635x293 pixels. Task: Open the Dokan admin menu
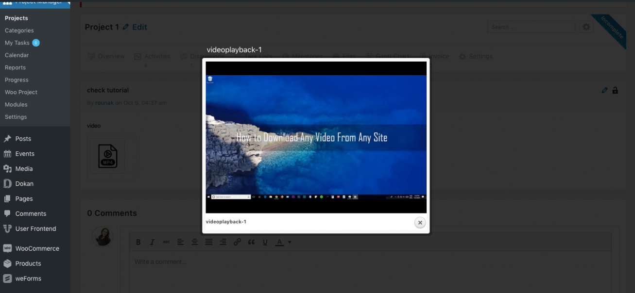(24, 184)
